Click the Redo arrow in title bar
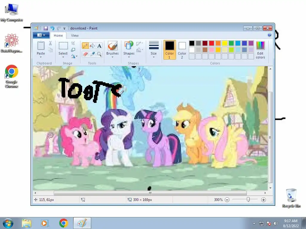Image resolution: width=306 pixels, height=229 pixels. 59,28
